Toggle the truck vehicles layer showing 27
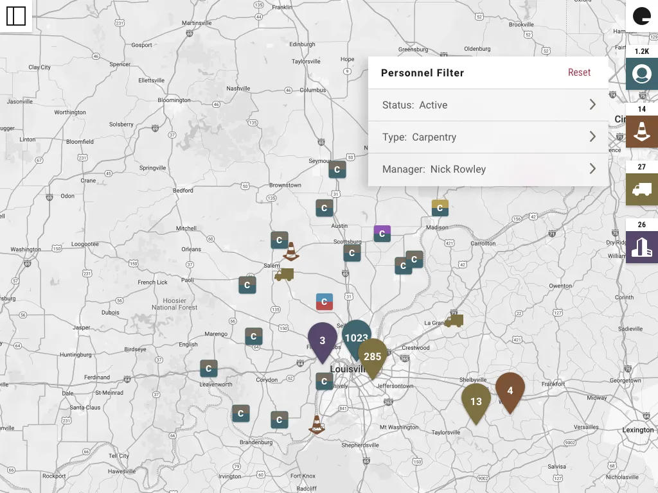Viewport: 658px width, 493px height. (x=642, y=189)
